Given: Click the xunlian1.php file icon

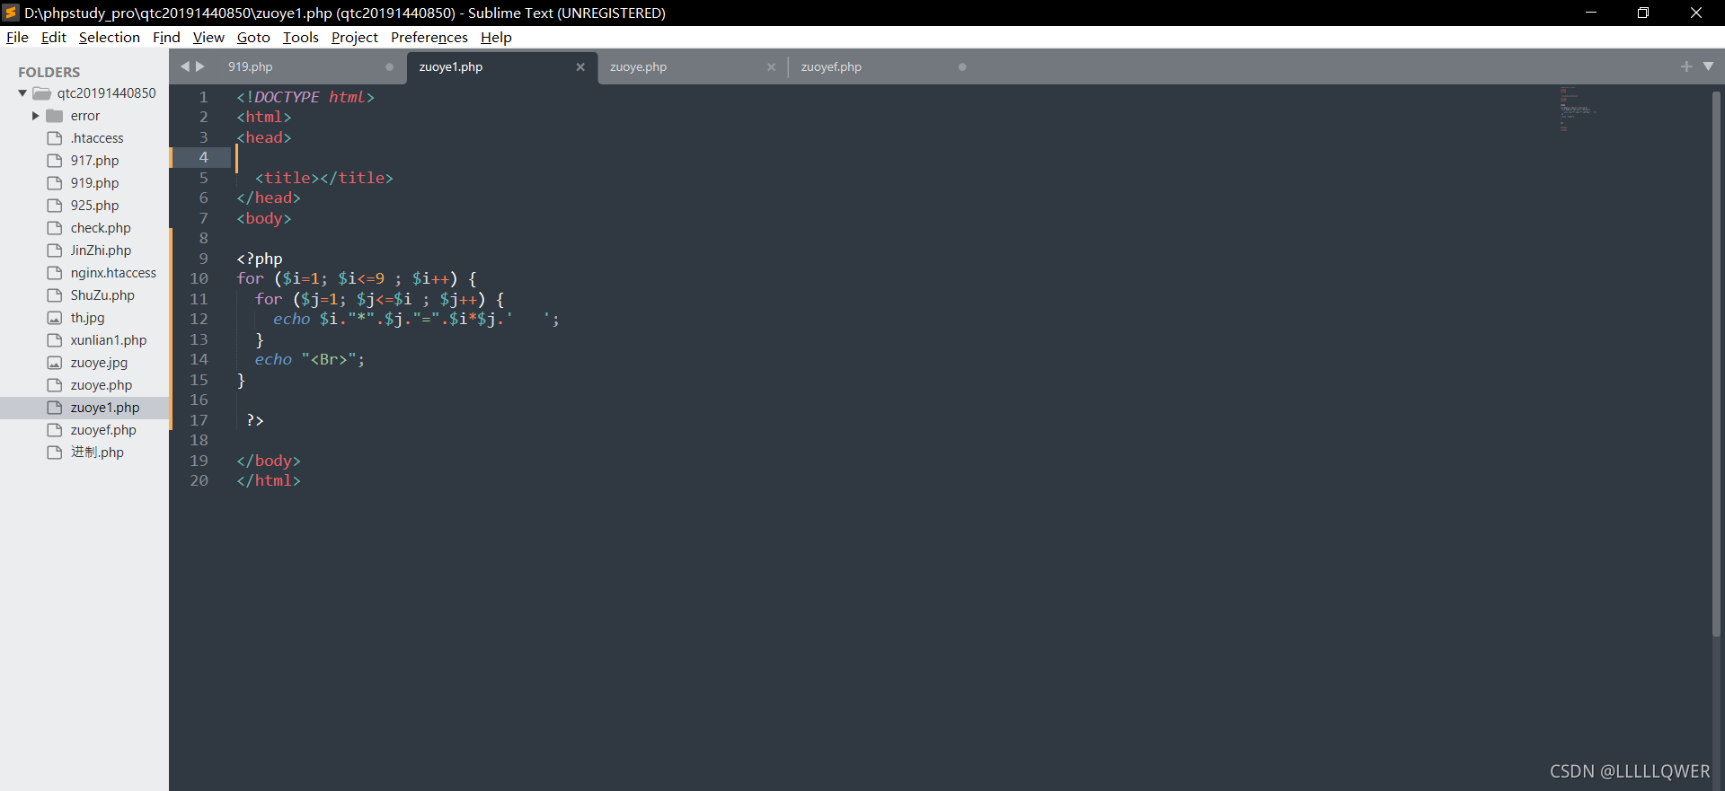Looking at the screenshot, I should pyautogui.click(x=55, y=340).
